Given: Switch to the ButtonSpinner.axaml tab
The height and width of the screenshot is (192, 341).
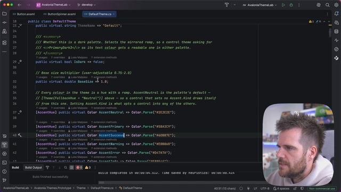Looking at the screenshot, I should [60, 14].
